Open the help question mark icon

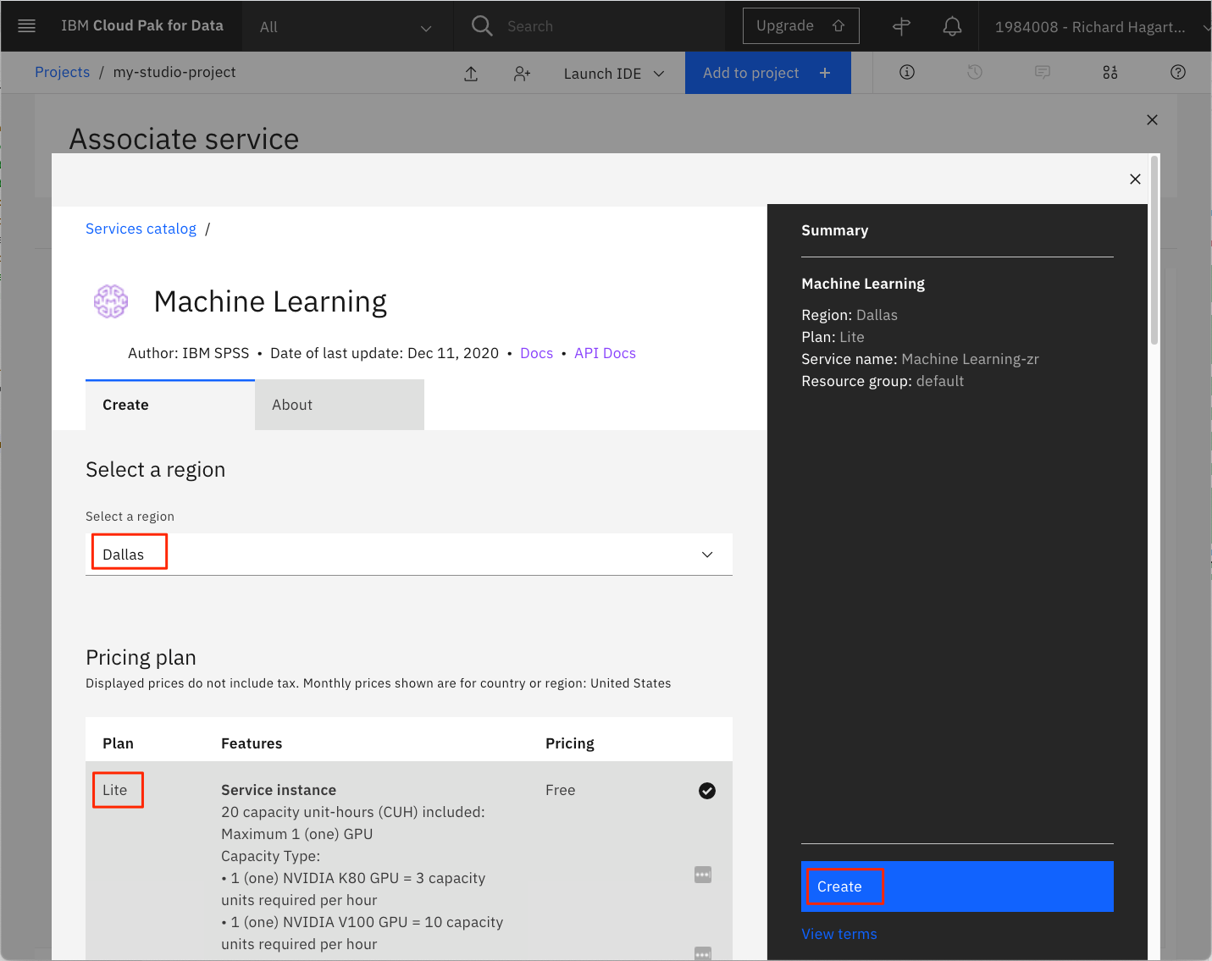(x=1178, y=72)
